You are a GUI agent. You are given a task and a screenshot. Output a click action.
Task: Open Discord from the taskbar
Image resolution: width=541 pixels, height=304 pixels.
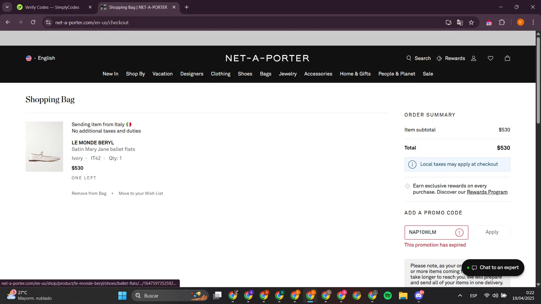point(419,296)
